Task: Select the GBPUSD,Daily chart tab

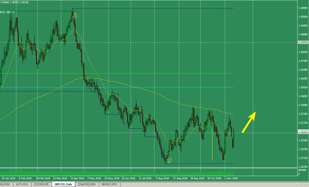Action: pos(63,184)
